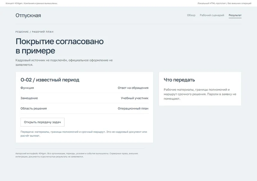Click the top banner Концепт 404gen text
This screenshot has width=257, height=181.
(31, 3)
